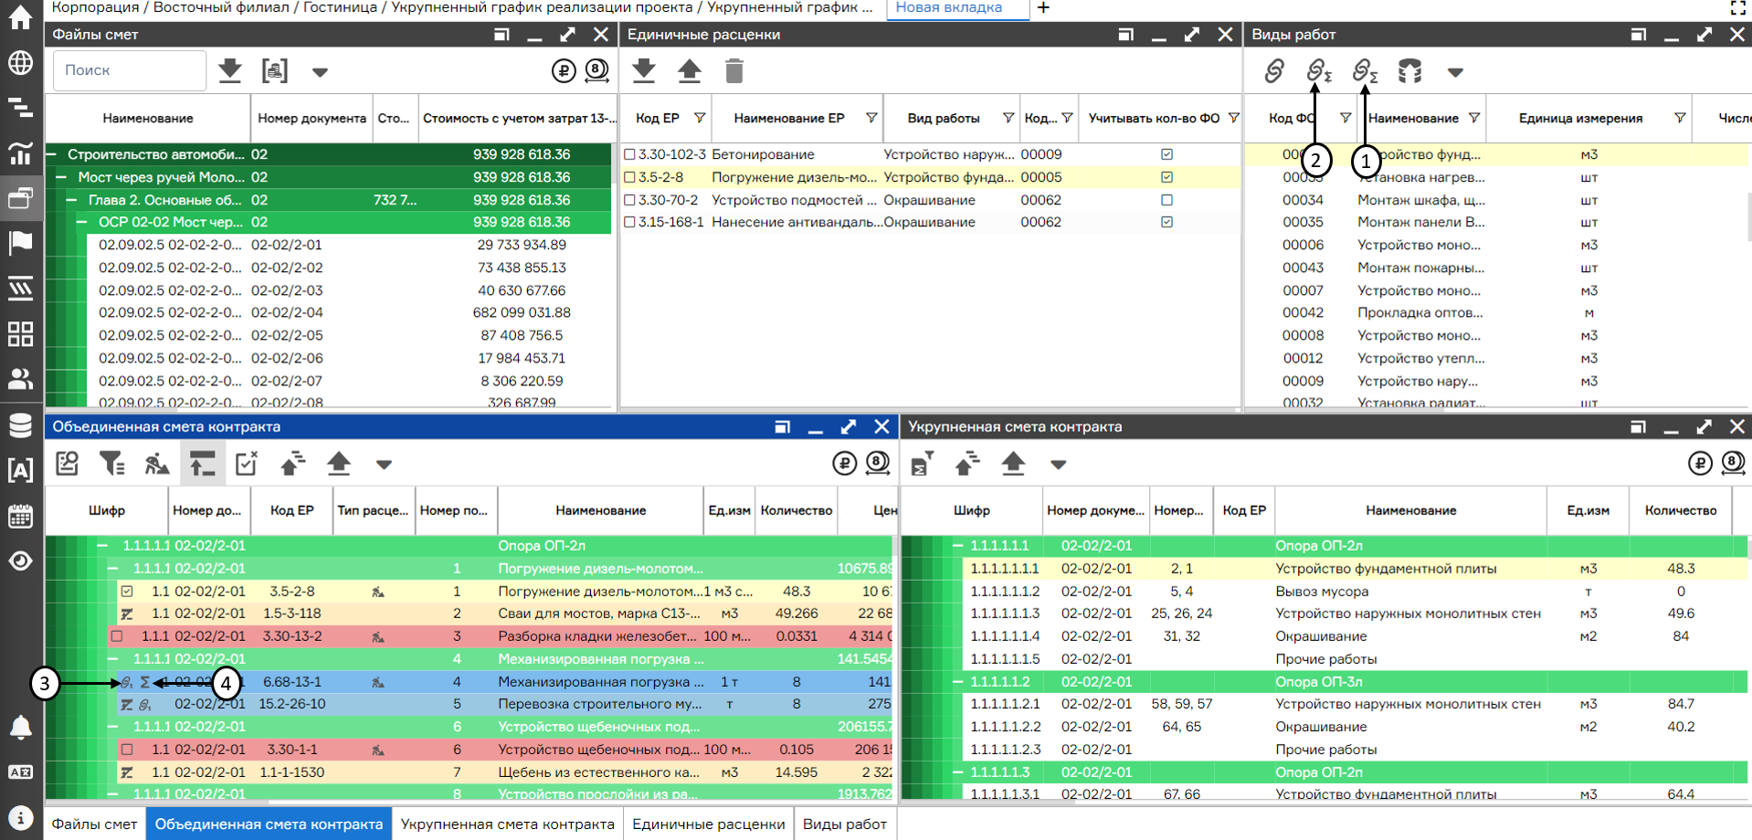This screenshot has height=840, width=1752.
Task: Open the home icon in left sidebar
Action: pos(20,17)
